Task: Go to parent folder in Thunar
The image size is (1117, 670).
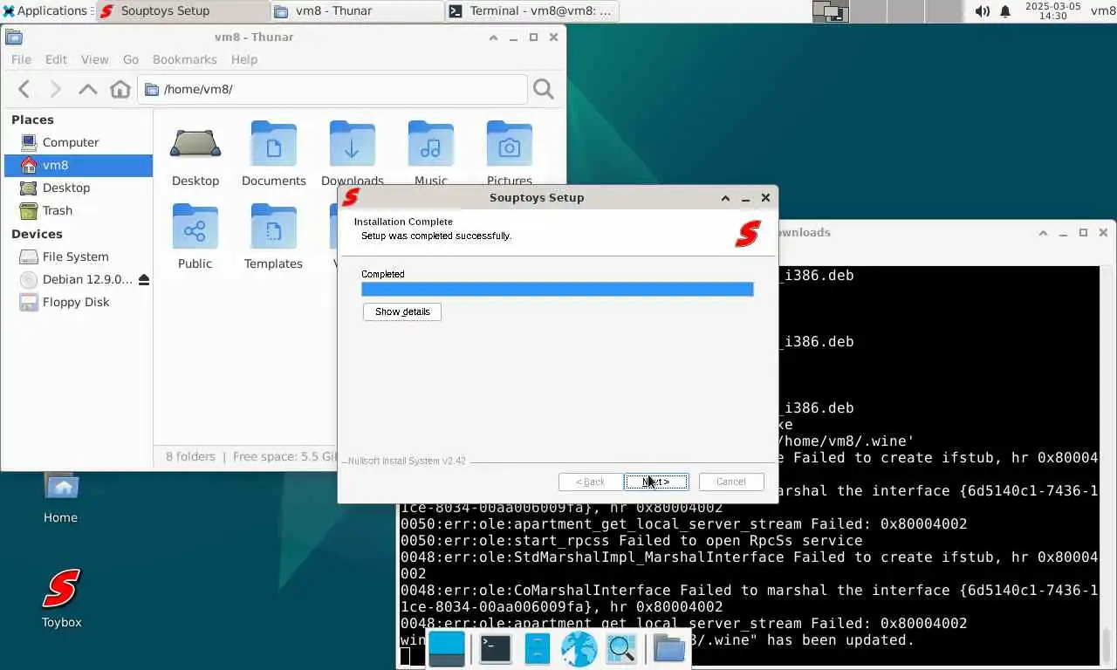Action: click(88, 89)
